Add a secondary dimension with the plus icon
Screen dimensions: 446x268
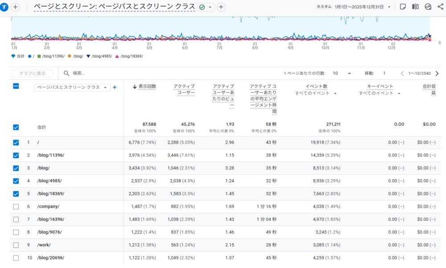[114, 87]
